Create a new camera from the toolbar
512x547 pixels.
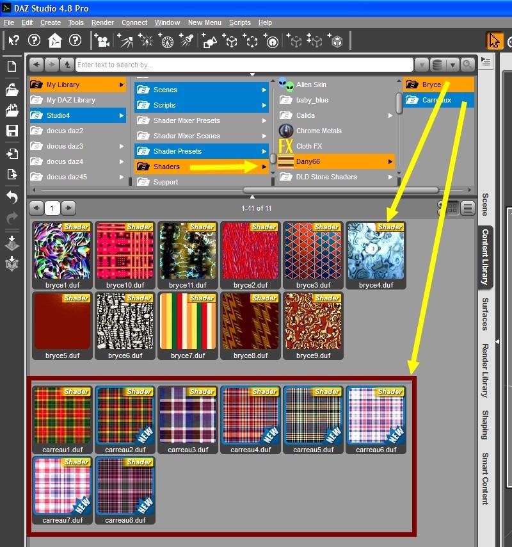tap(101, 40)
